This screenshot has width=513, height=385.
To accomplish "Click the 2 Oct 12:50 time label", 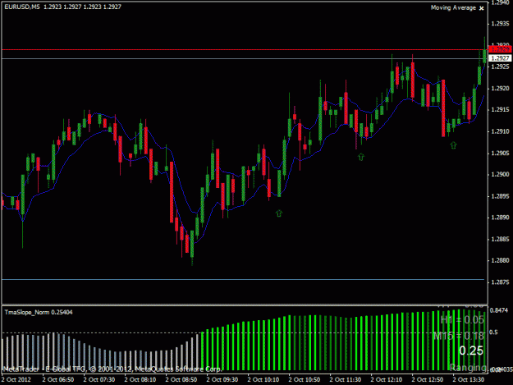I will point(428,380).
